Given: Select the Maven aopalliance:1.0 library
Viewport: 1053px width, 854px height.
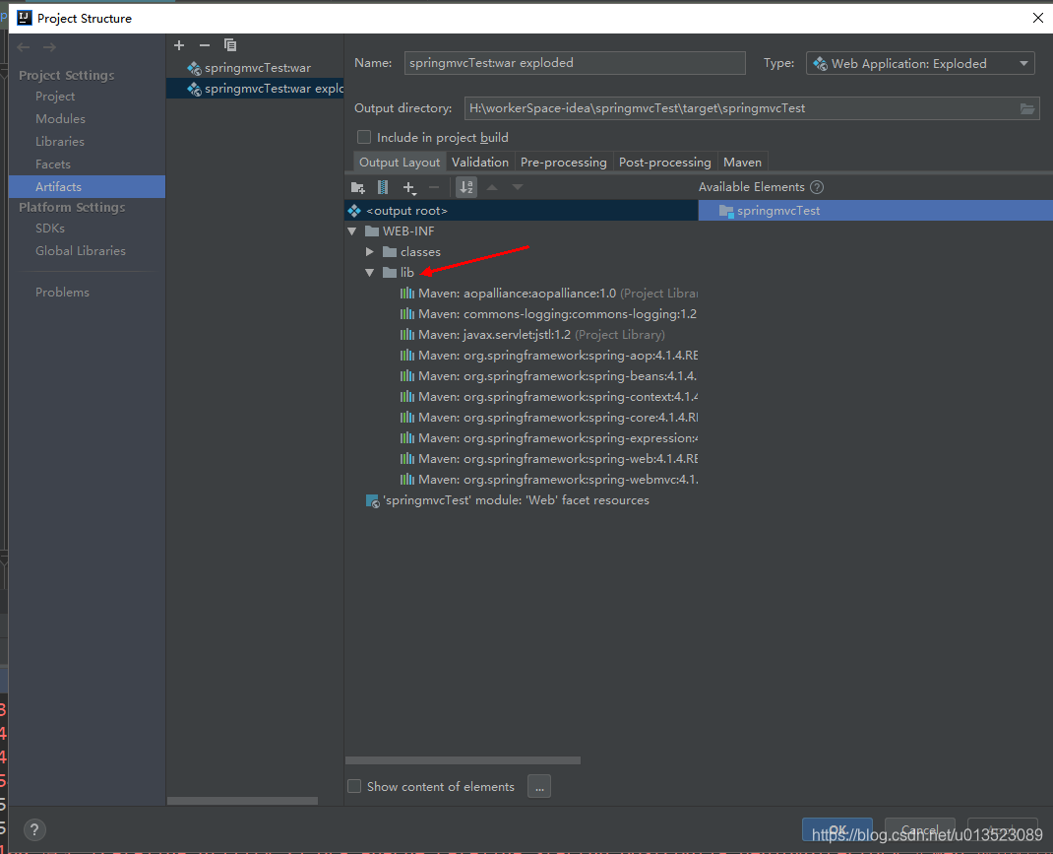Looking at the screenshot, I should (548, 294).
